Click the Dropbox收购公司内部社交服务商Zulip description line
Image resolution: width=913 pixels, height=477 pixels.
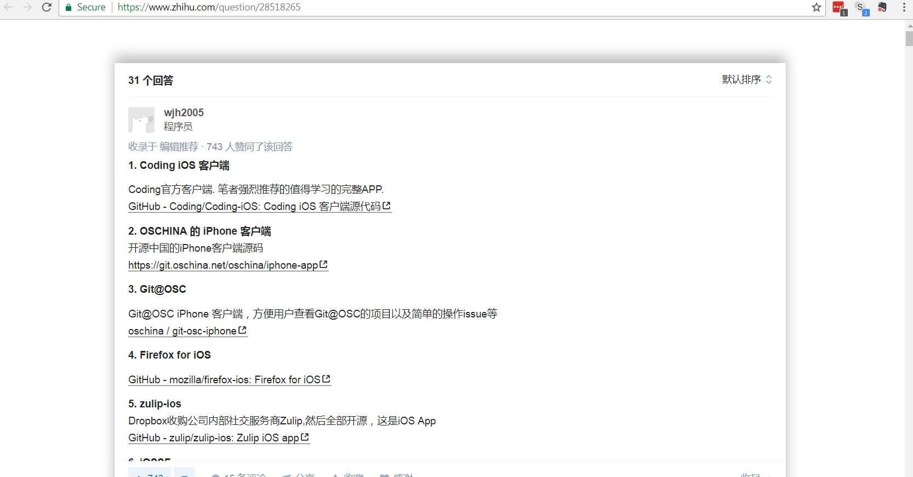pyautogui.click(x=282, y=421)
